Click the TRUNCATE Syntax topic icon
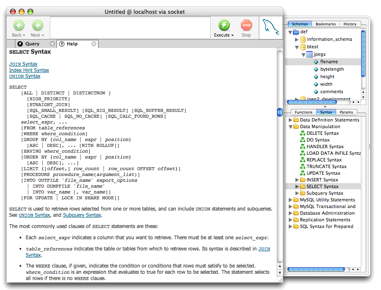The width and height of the screenshot is (381, 290). (x=302, y=166)
